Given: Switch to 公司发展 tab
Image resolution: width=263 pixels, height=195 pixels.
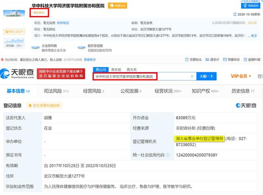Looking at the screenshot, I should (131, 91).
